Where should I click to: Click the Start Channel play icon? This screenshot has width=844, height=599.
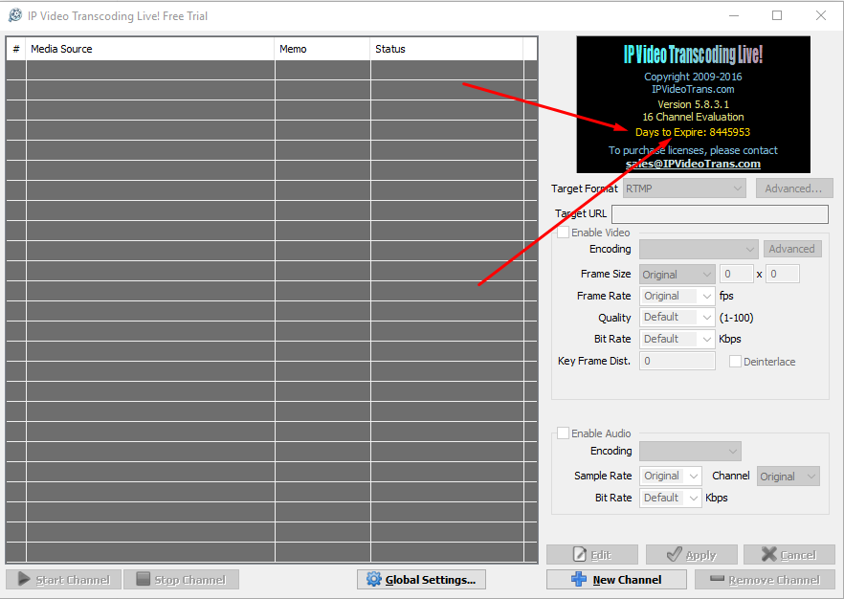tap(24, 579)
